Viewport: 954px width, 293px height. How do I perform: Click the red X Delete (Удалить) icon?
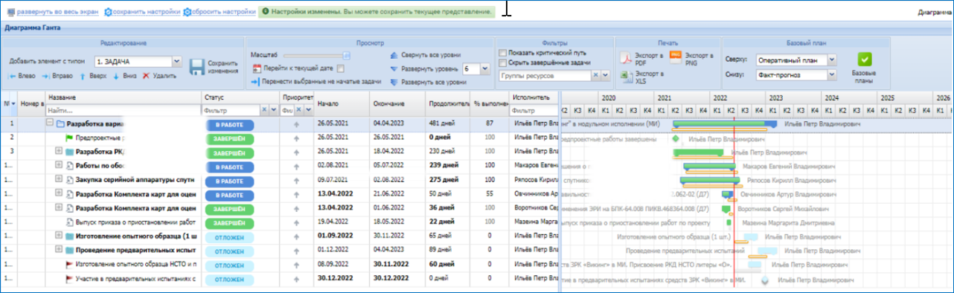(146, 77)
